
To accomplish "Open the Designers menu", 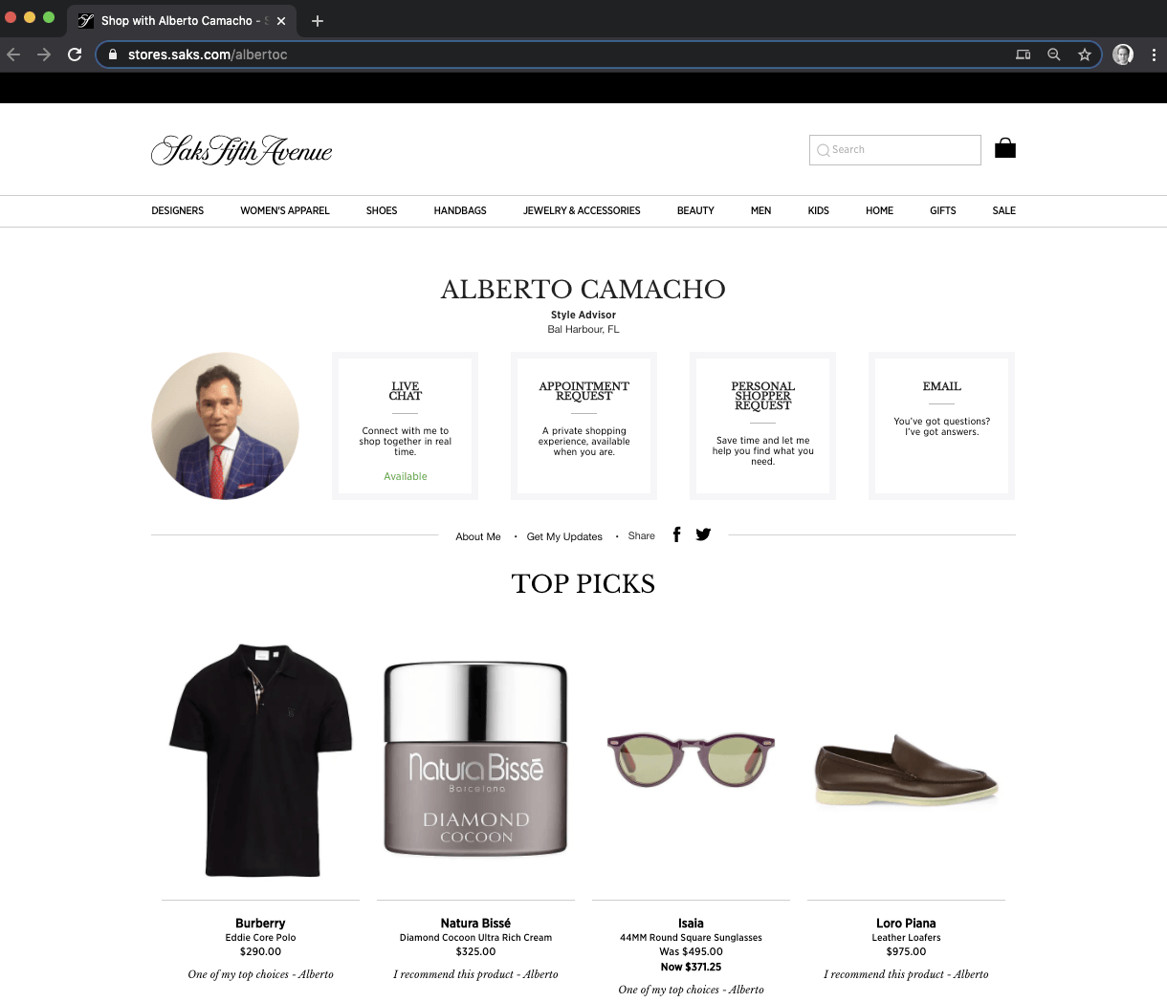I will [x=177, y=210].
